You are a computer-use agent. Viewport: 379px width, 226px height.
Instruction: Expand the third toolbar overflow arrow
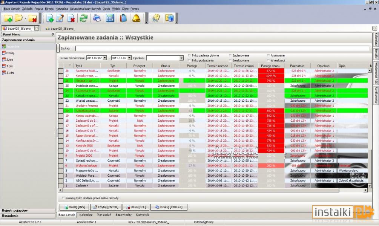point(177,22)
